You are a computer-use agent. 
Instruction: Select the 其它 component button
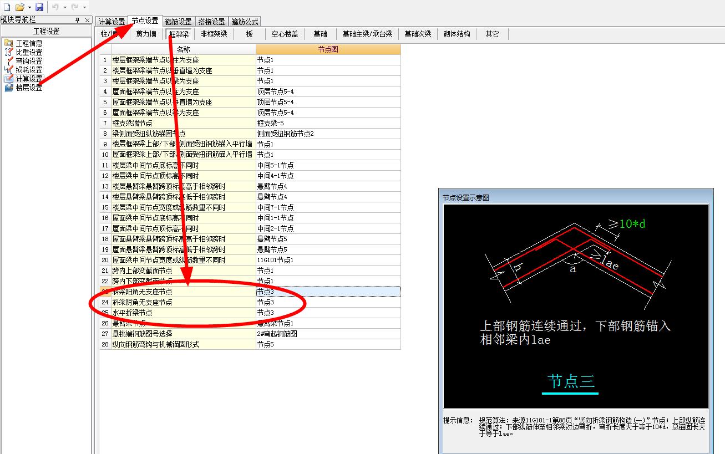coord(492,34)
